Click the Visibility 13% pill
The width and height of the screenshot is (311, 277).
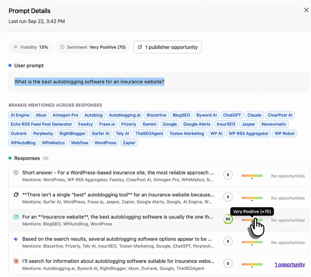pyautogui.click(x=30, y=47)
